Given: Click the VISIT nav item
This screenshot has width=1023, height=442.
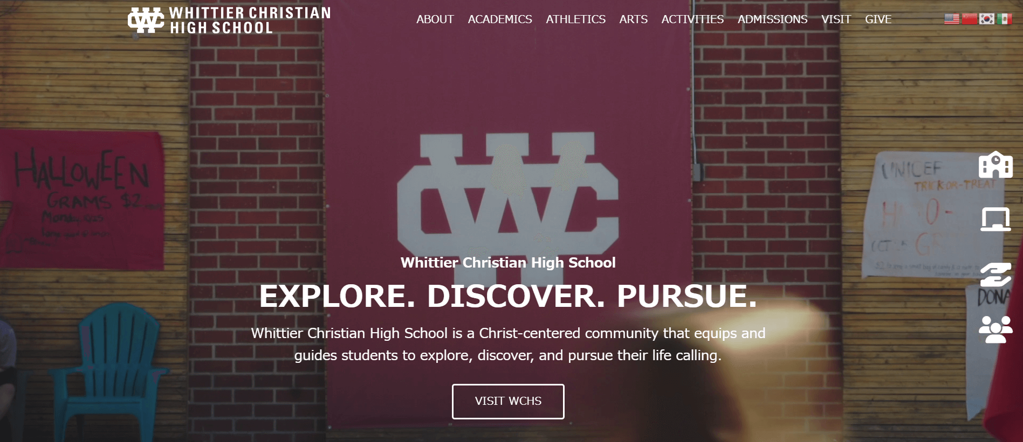Looking at the screenshot, I should click(836, 19).
